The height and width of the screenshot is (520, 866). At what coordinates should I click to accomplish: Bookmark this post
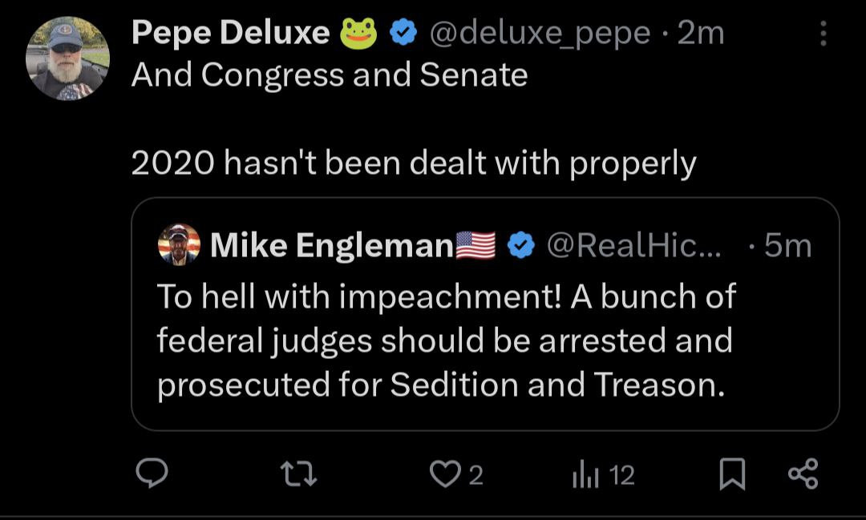click(730, 476)
